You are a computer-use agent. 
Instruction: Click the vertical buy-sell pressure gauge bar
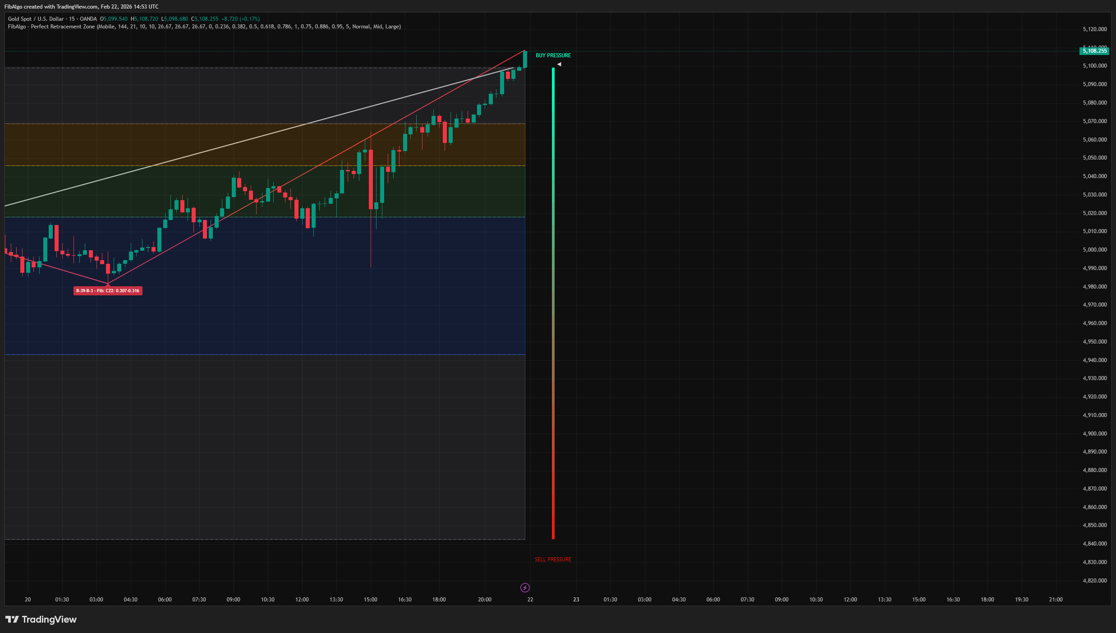tap(553, 302)
